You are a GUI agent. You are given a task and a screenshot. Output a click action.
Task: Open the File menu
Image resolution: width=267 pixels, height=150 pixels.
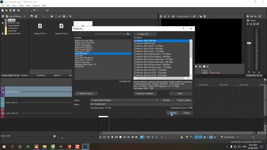coord(3,5)
